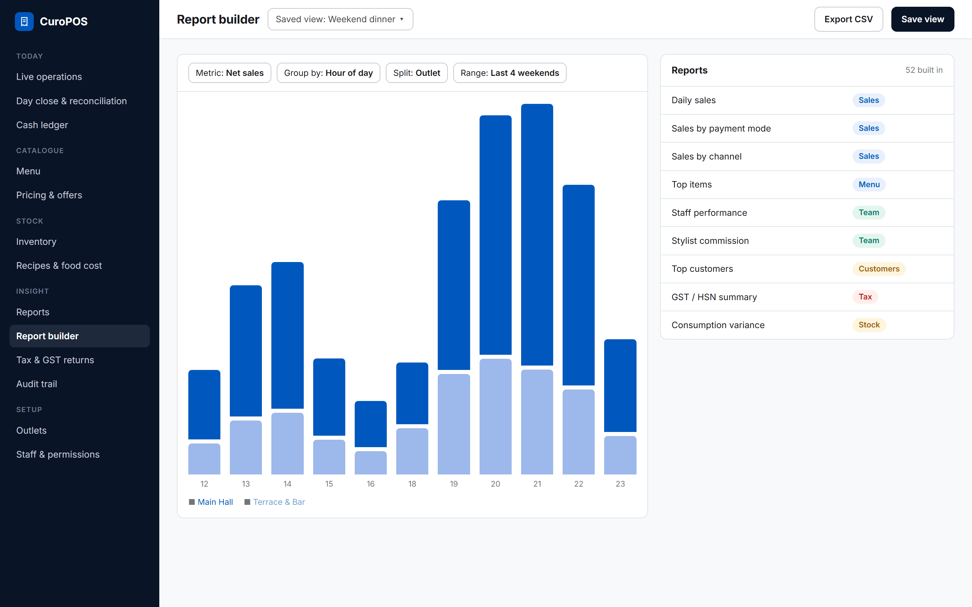This screenshot has height=607, width=972.
Task: Open the GST / HSN summary report
Action: pyautogui.click(x=807, y=297)
